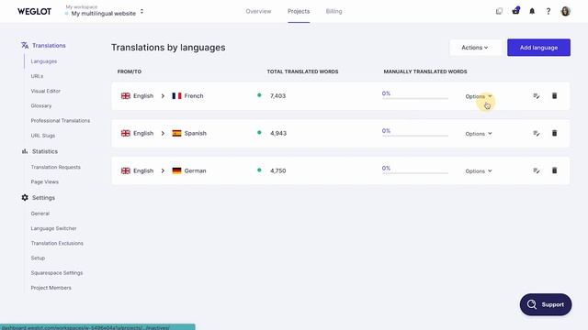Image resolution: width=588 pixels, height=330 pixels.
Task: Click the arrow between English and Spanish
Action: [163, 133]
